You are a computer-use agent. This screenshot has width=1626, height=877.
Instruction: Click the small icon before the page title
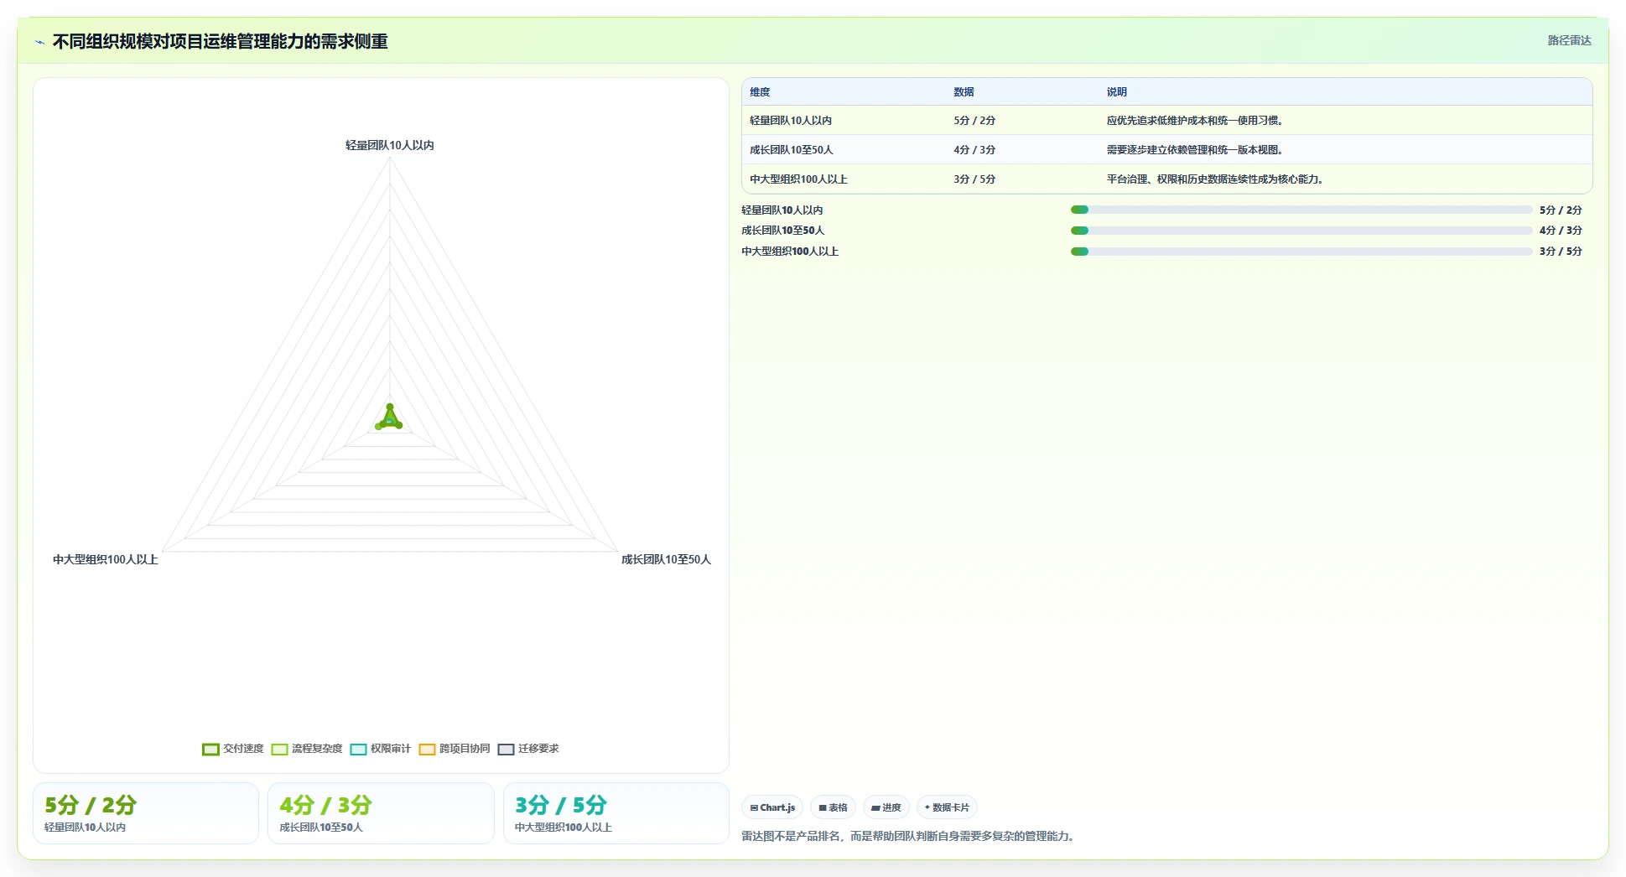(x=39, y=42)
